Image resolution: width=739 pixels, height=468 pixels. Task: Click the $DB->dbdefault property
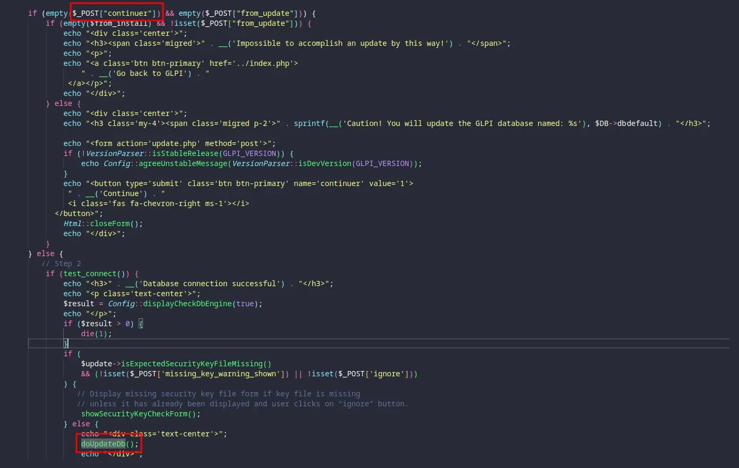click(x=626, y=123)
